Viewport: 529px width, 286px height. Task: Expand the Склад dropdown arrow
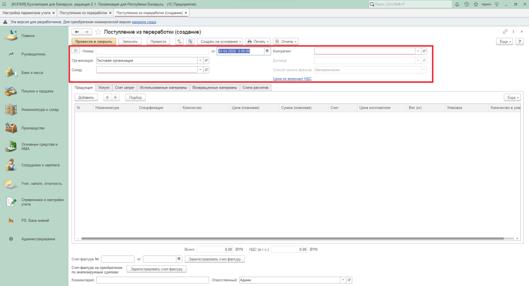coord(200,70)
